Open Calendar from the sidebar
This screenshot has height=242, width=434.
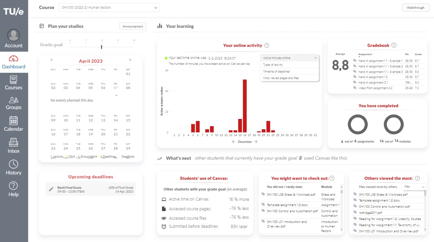[x=14, y=124]
